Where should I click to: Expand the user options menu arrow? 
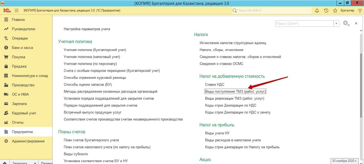click(360, 10)
